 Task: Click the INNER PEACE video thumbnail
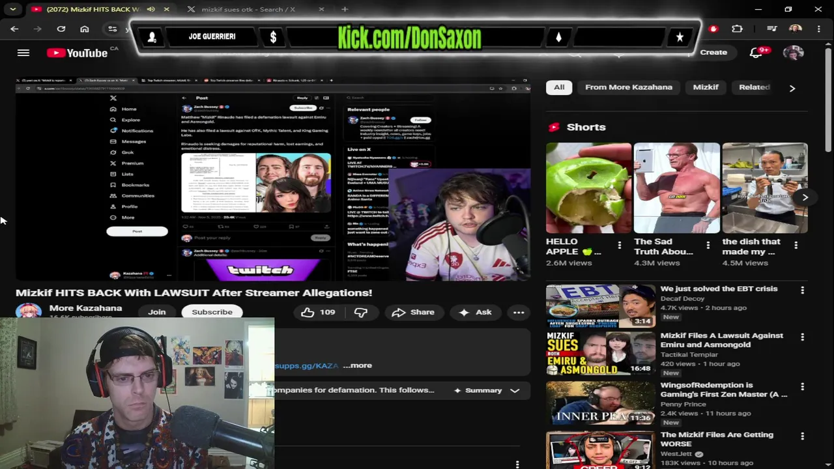click(600, 403)
